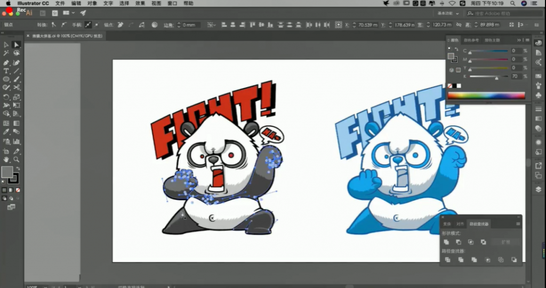
Task: Pick black swatch in the Color panel
Action: coord(454,86)
